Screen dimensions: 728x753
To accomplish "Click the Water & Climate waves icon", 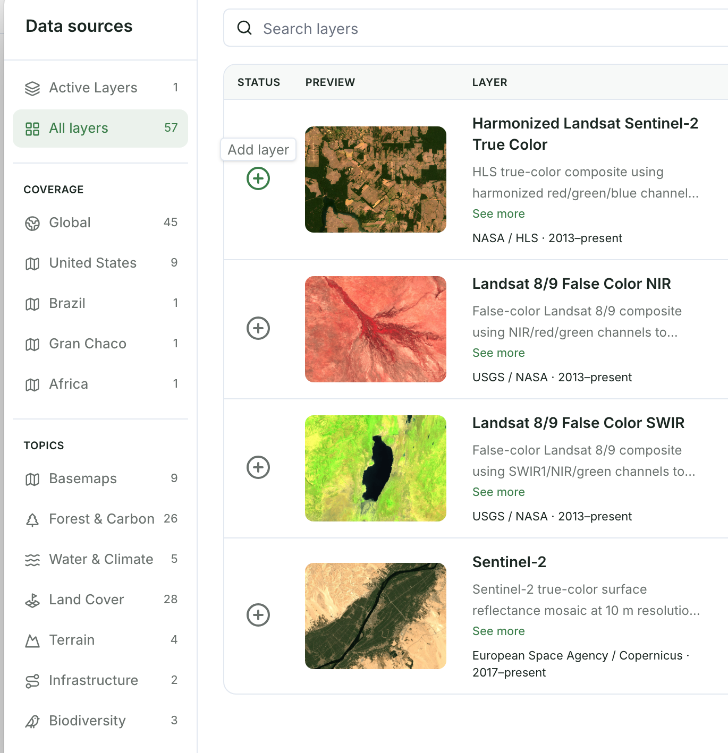I will click(x=32, y=560).
